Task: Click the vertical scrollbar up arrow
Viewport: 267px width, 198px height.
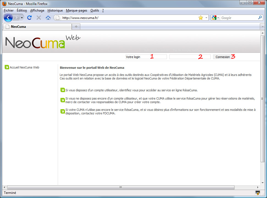Action: click(x=262, y=33)
